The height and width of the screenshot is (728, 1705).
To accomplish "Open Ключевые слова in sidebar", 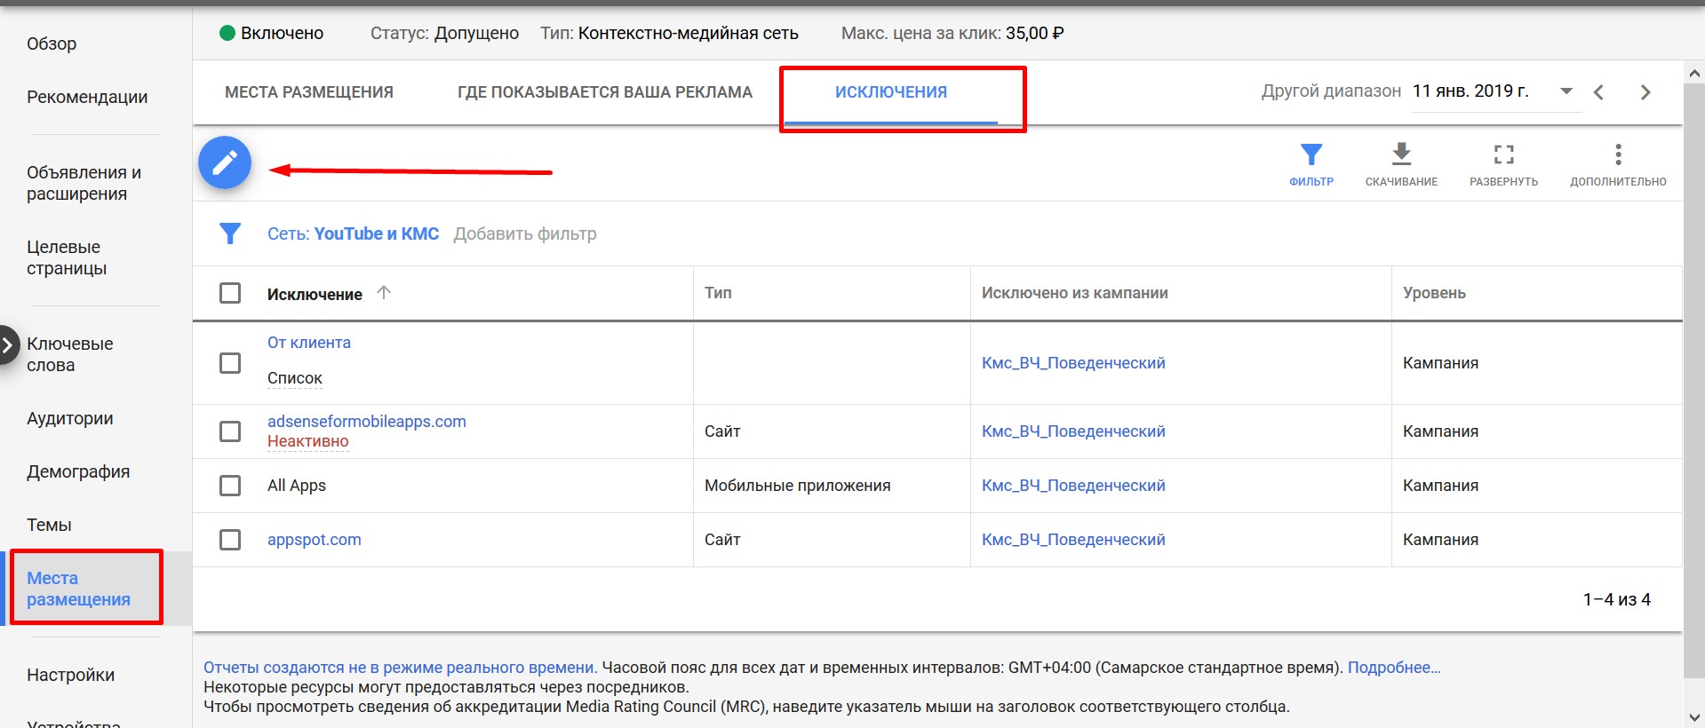I will 70,354.
